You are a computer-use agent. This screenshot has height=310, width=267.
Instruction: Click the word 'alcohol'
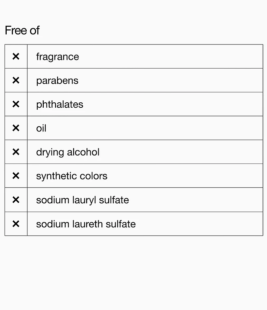coord(83,152)
